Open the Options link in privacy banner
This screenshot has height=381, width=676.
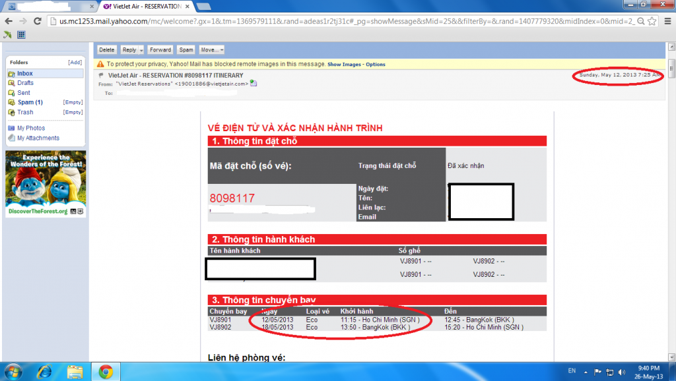376,65
